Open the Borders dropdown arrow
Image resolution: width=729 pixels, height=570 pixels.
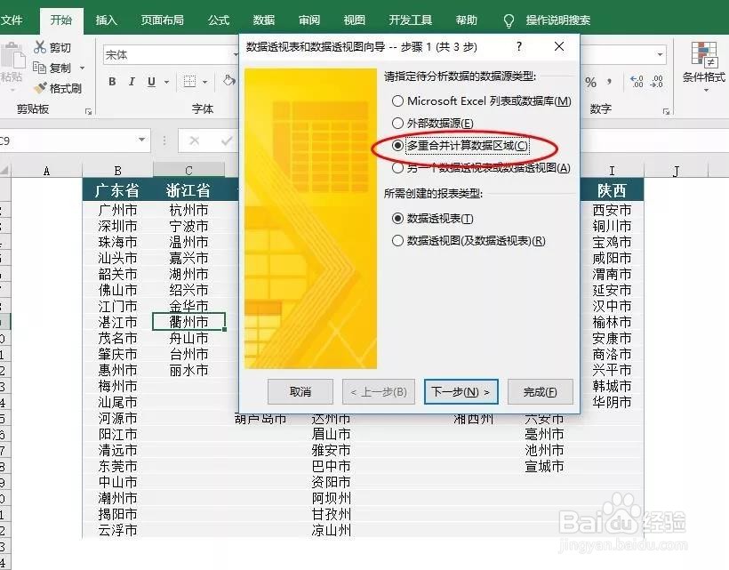(204, 83)
